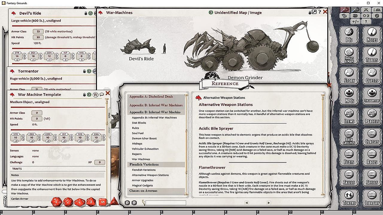
Task: Select the red sword tool button
Action: click(x=345, y=10)
